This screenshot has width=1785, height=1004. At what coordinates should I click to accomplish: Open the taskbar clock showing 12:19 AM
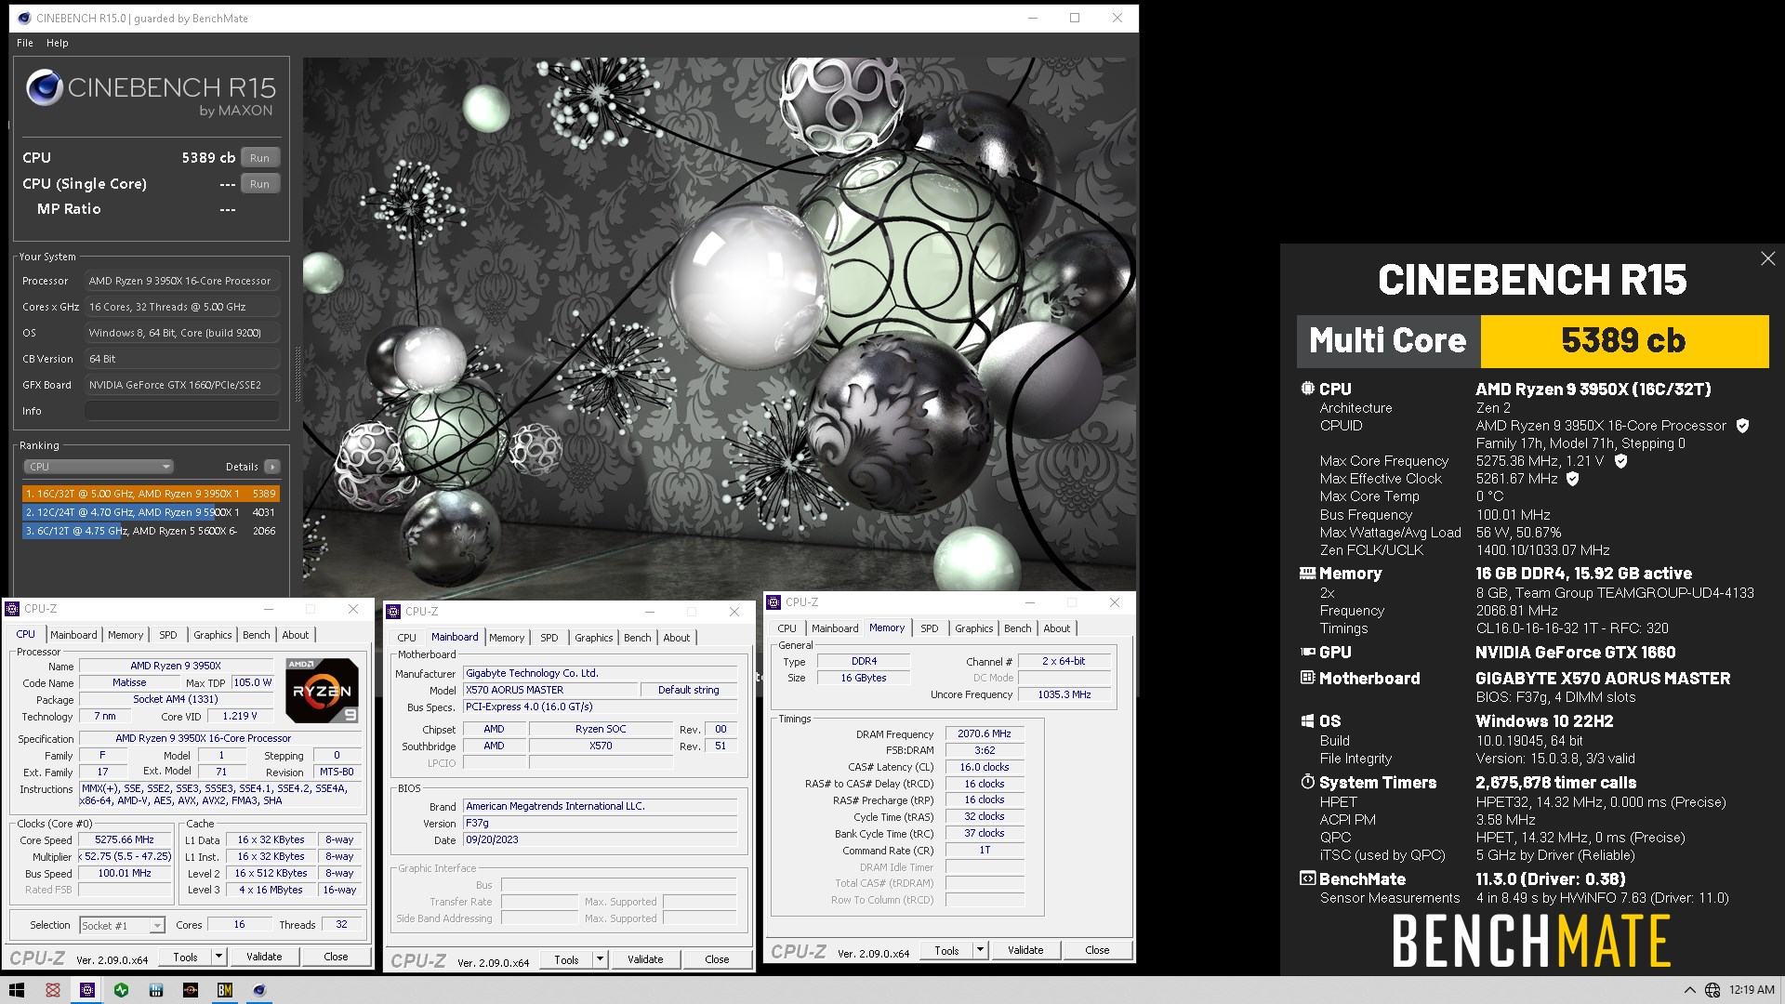(1752, 990)
